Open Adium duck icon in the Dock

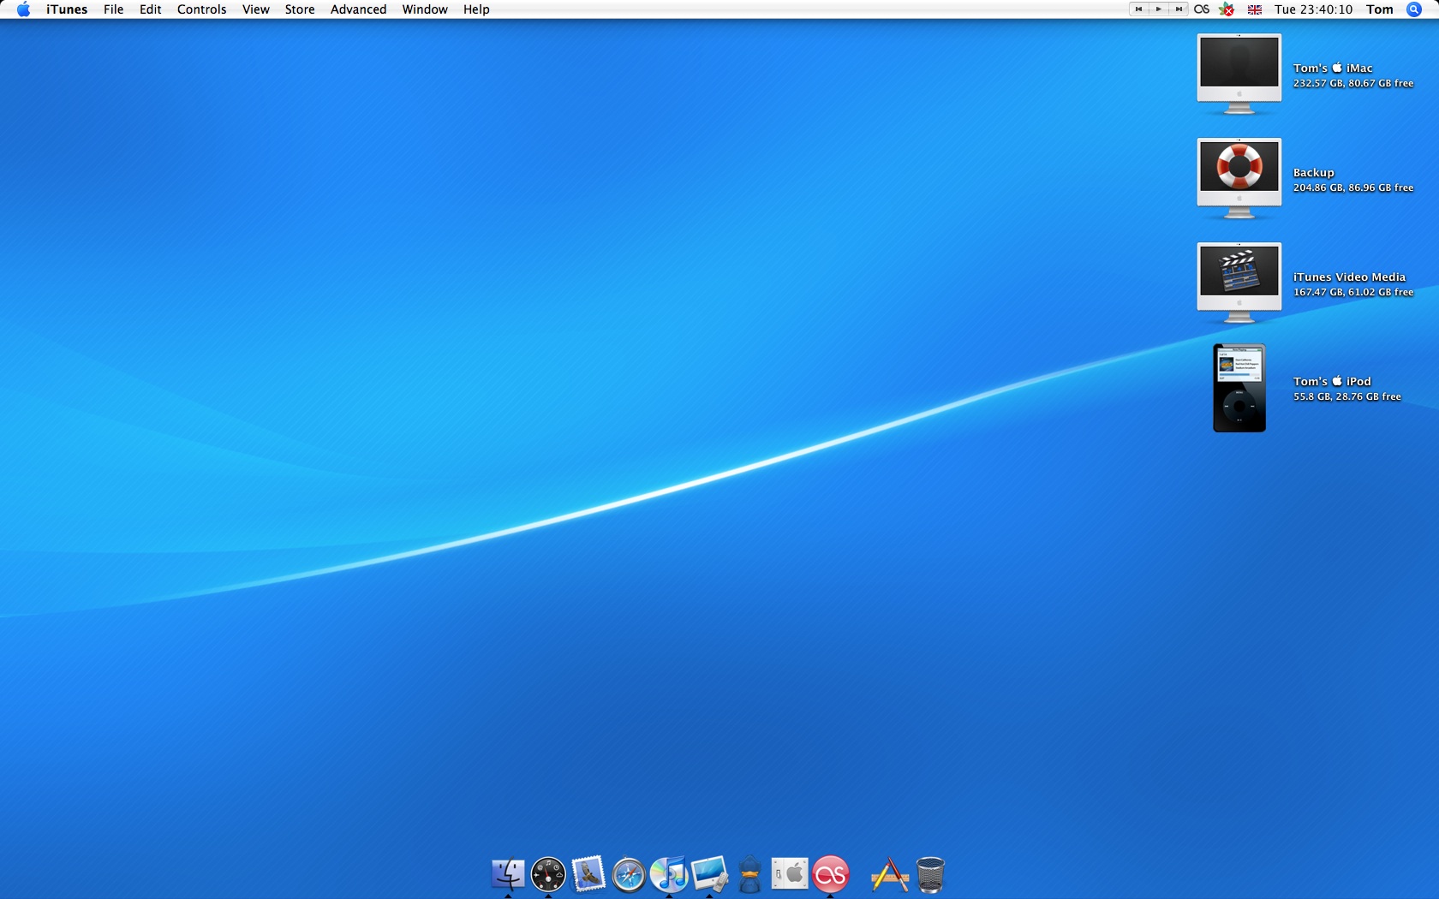(x=749, y=874)
